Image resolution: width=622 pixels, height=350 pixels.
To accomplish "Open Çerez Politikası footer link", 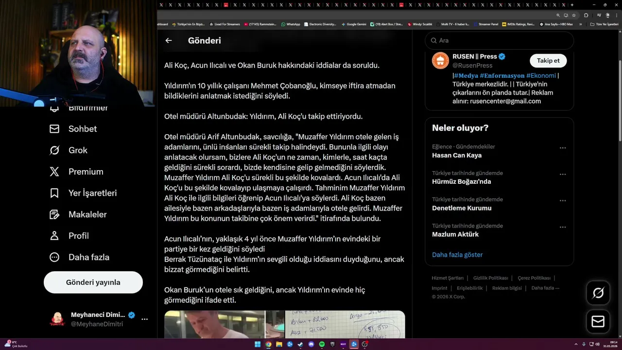I will [534, 278].
